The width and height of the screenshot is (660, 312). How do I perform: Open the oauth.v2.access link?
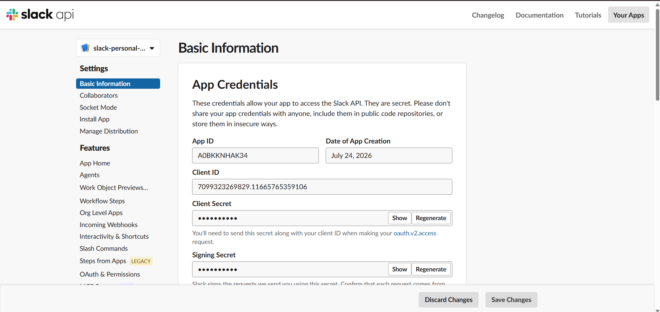pos(415,233)
